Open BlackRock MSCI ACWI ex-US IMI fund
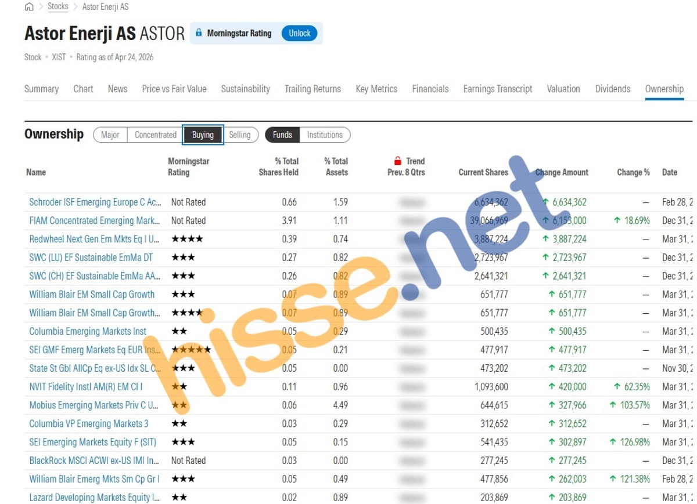Screen dimensions: 697x504 pyautogui.click(x=94, y=461)
